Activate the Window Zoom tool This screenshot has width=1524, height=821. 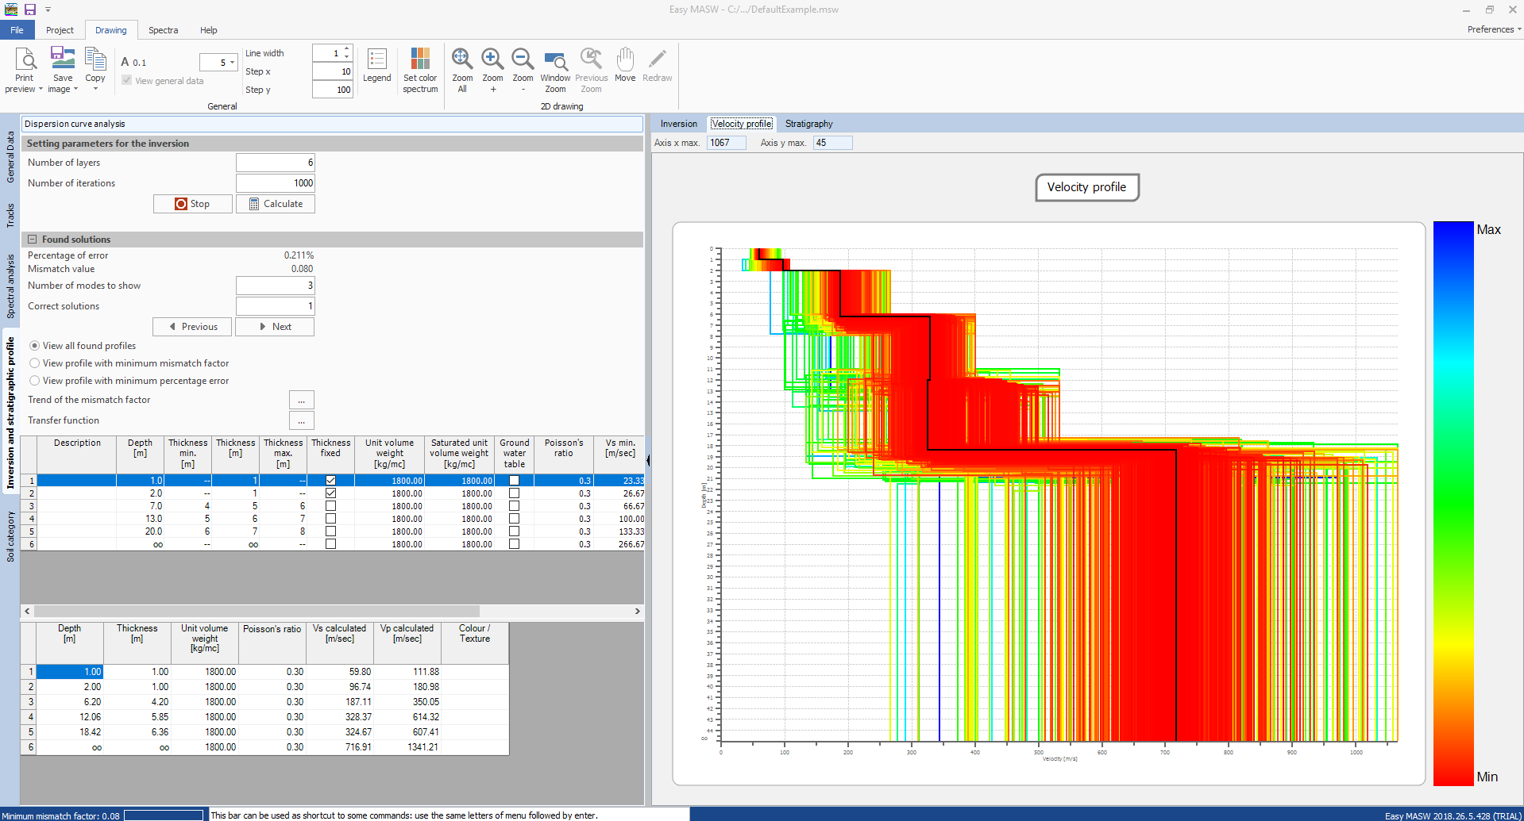[555, 70]
